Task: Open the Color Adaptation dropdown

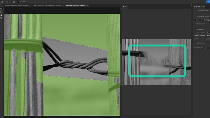Action: pos(208,33)
